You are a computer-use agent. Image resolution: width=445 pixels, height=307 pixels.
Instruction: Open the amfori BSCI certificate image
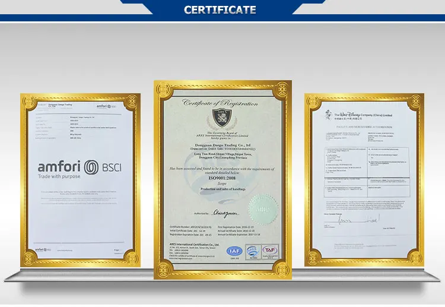tap(80, 181)
